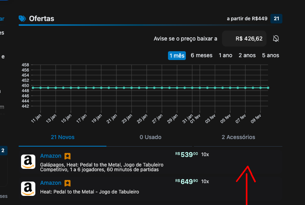Select the 1 mês chart range
This screenshot has width=305, height=205.
pyautogui.click(x=177, y=56)
